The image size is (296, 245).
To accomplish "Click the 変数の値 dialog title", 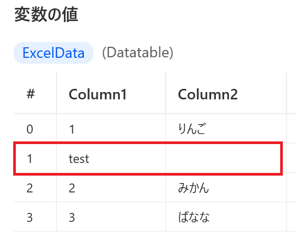I will point(46,15).
